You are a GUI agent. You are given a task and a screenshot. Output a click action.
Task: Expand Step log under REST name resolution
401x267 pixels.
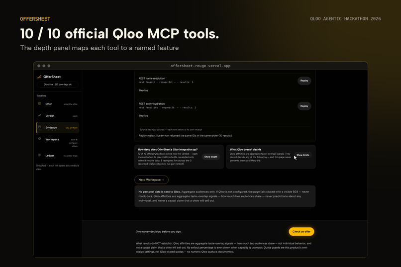point(143,90)
